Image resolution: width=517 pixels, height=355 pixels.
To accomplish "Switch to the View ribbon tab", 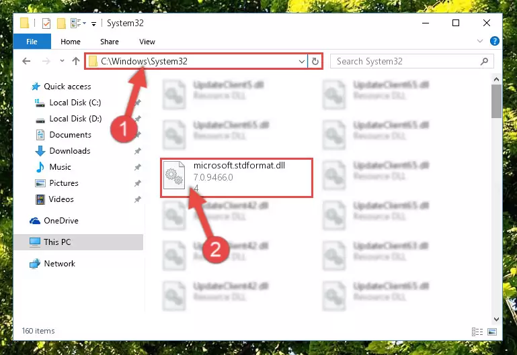I will click(147, 42).
